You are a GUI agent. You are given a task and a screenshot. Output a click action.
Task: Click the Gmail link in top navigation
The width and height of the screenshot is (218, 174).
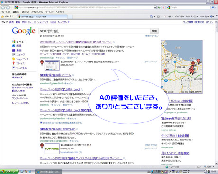click(x=53, y=22)
